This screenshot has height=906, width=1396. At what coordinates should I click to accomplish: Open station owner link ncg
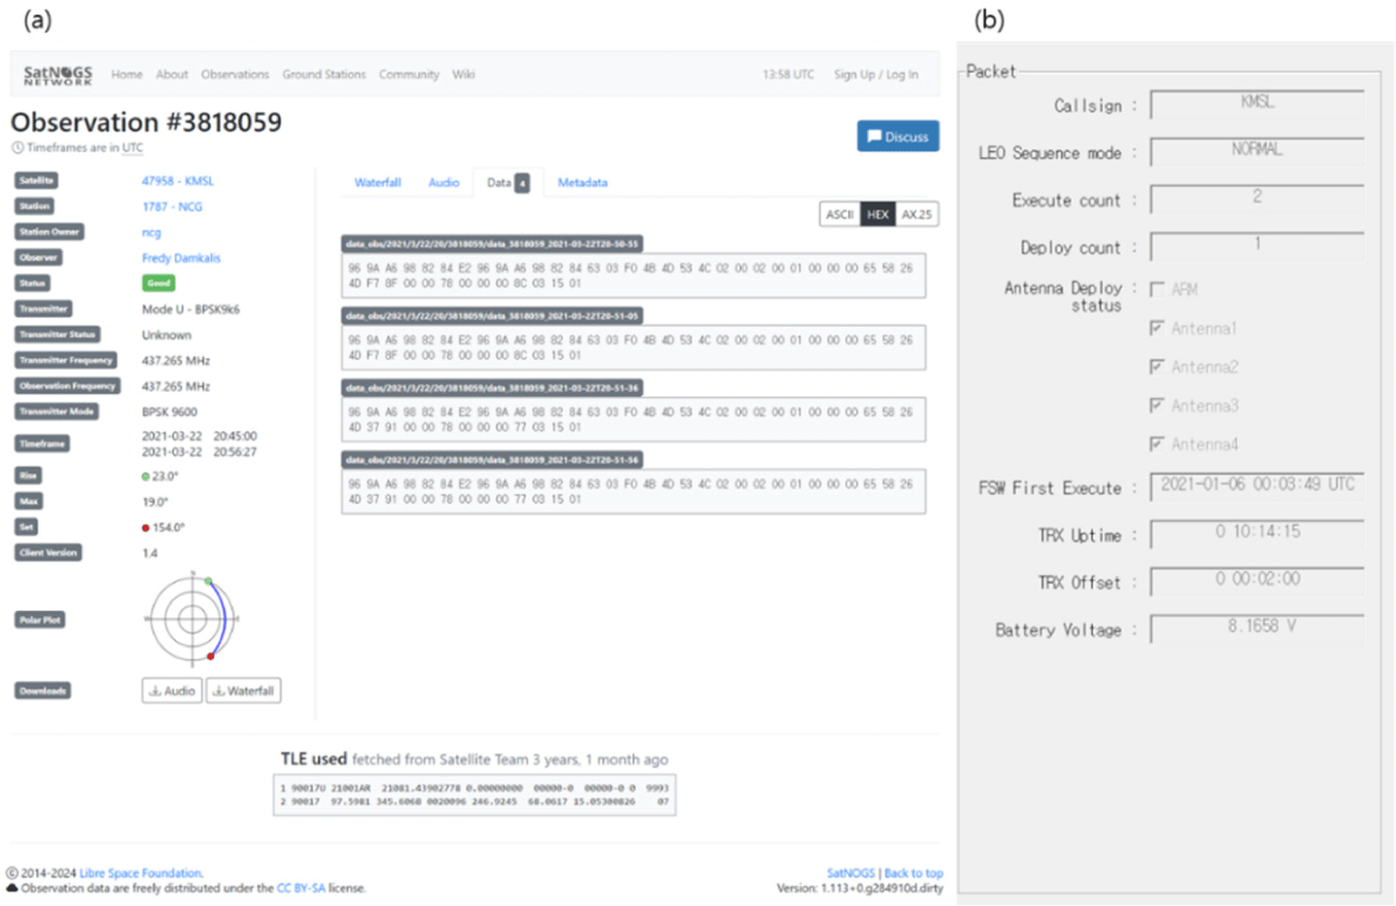click(x=152, y=232)
